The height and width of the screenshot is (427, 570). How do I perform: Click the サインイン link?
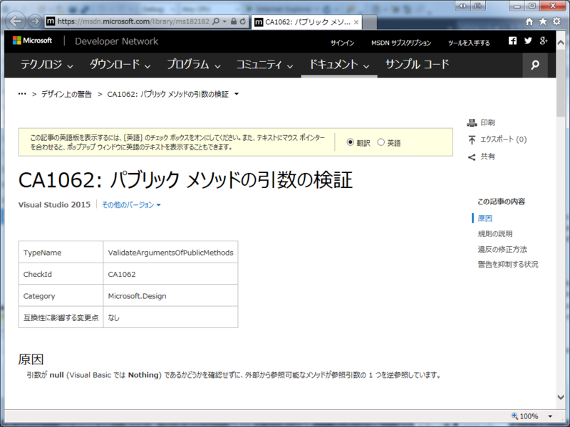click(x=342, y=43)
